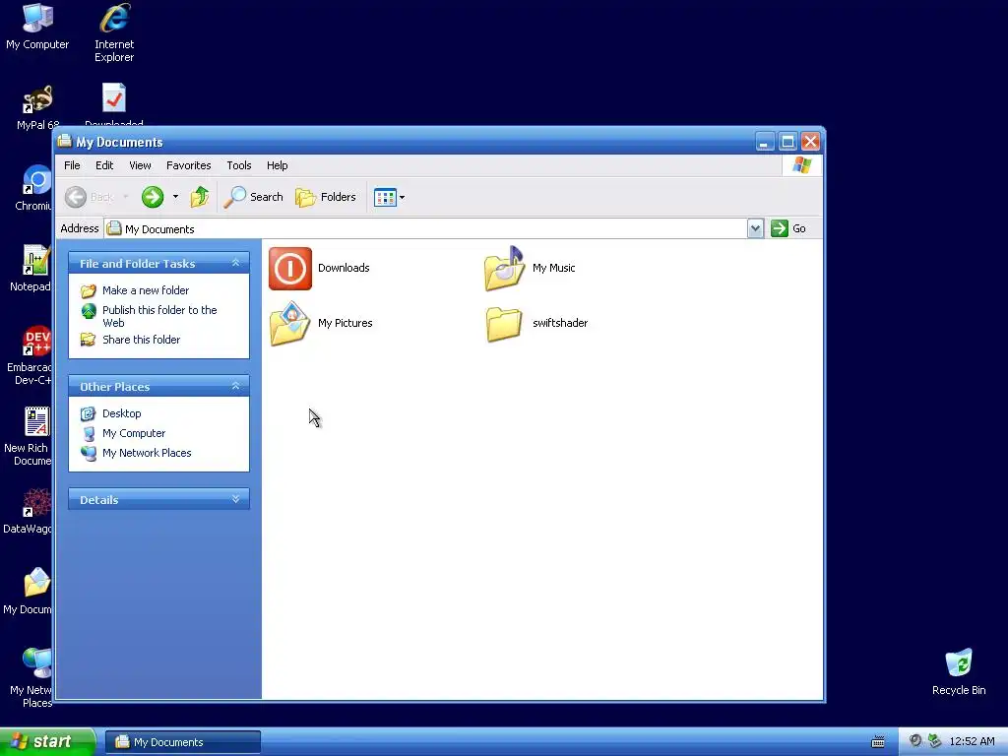Collapse the Other Places panel

tap(236, 386)
